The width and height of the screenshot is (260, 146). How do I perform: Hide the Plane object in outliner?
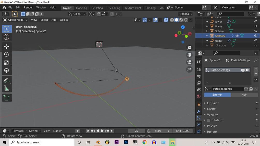click(x=256, y=26)
